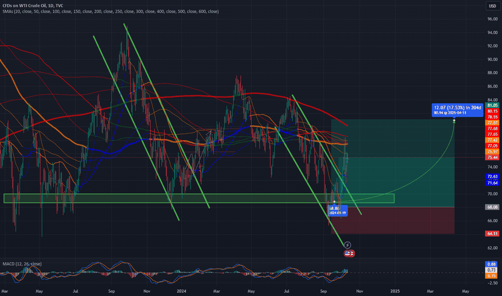The height and width of the screenshot is (296, 502).
Task: Click the 12.07 (17.53%) in 204d tooltip
Action: pos(457,110)
